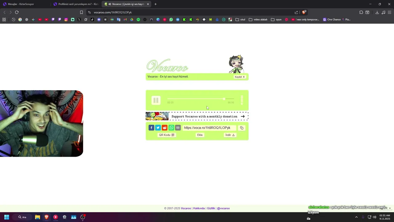Image resolution: width=394 pixels, height=222 pixels.
Task: Switch to Profilinizi sesli yorumlayım tab
Action: pyautogui.click(x=76, y=4)
